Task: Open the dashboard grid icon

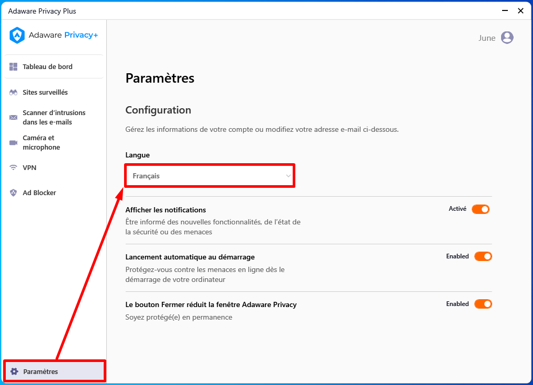Action: 13,66
